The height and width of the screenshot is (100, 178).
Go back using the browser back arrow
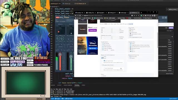click(x=76, y=16)
